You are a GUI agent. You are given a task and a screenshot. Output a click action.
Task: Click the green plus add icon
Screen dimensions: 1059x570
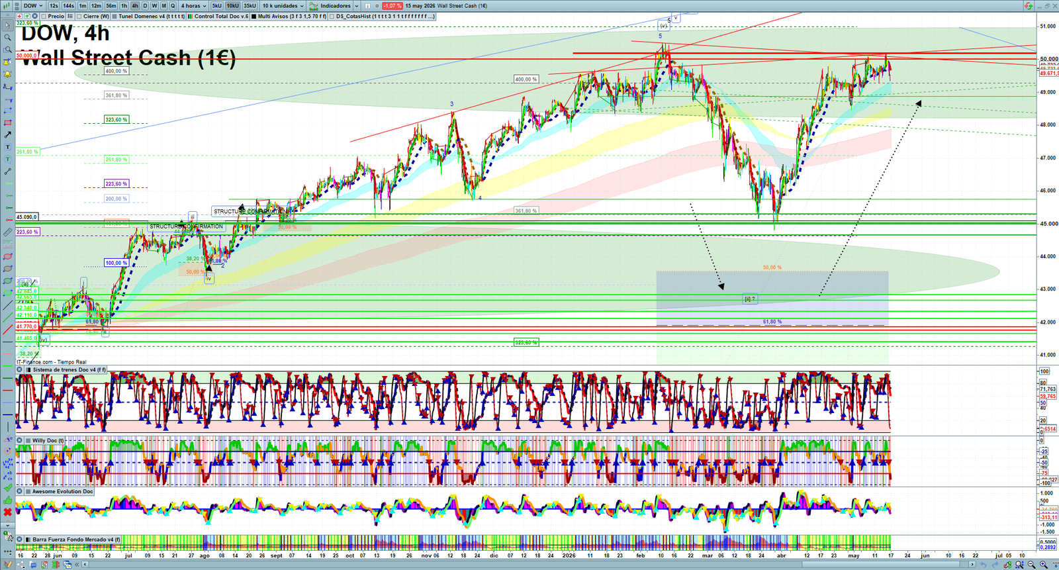pyautogui.click(x=27, y=16)
